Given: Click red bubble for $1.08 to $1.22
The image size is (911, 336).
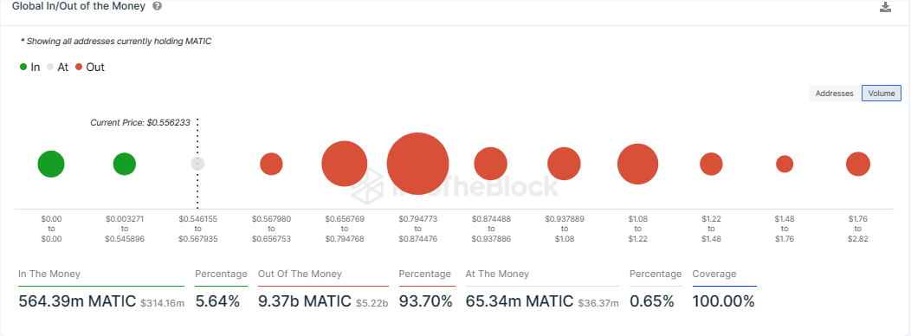Looking at the screenshot, I should point(638,164).
